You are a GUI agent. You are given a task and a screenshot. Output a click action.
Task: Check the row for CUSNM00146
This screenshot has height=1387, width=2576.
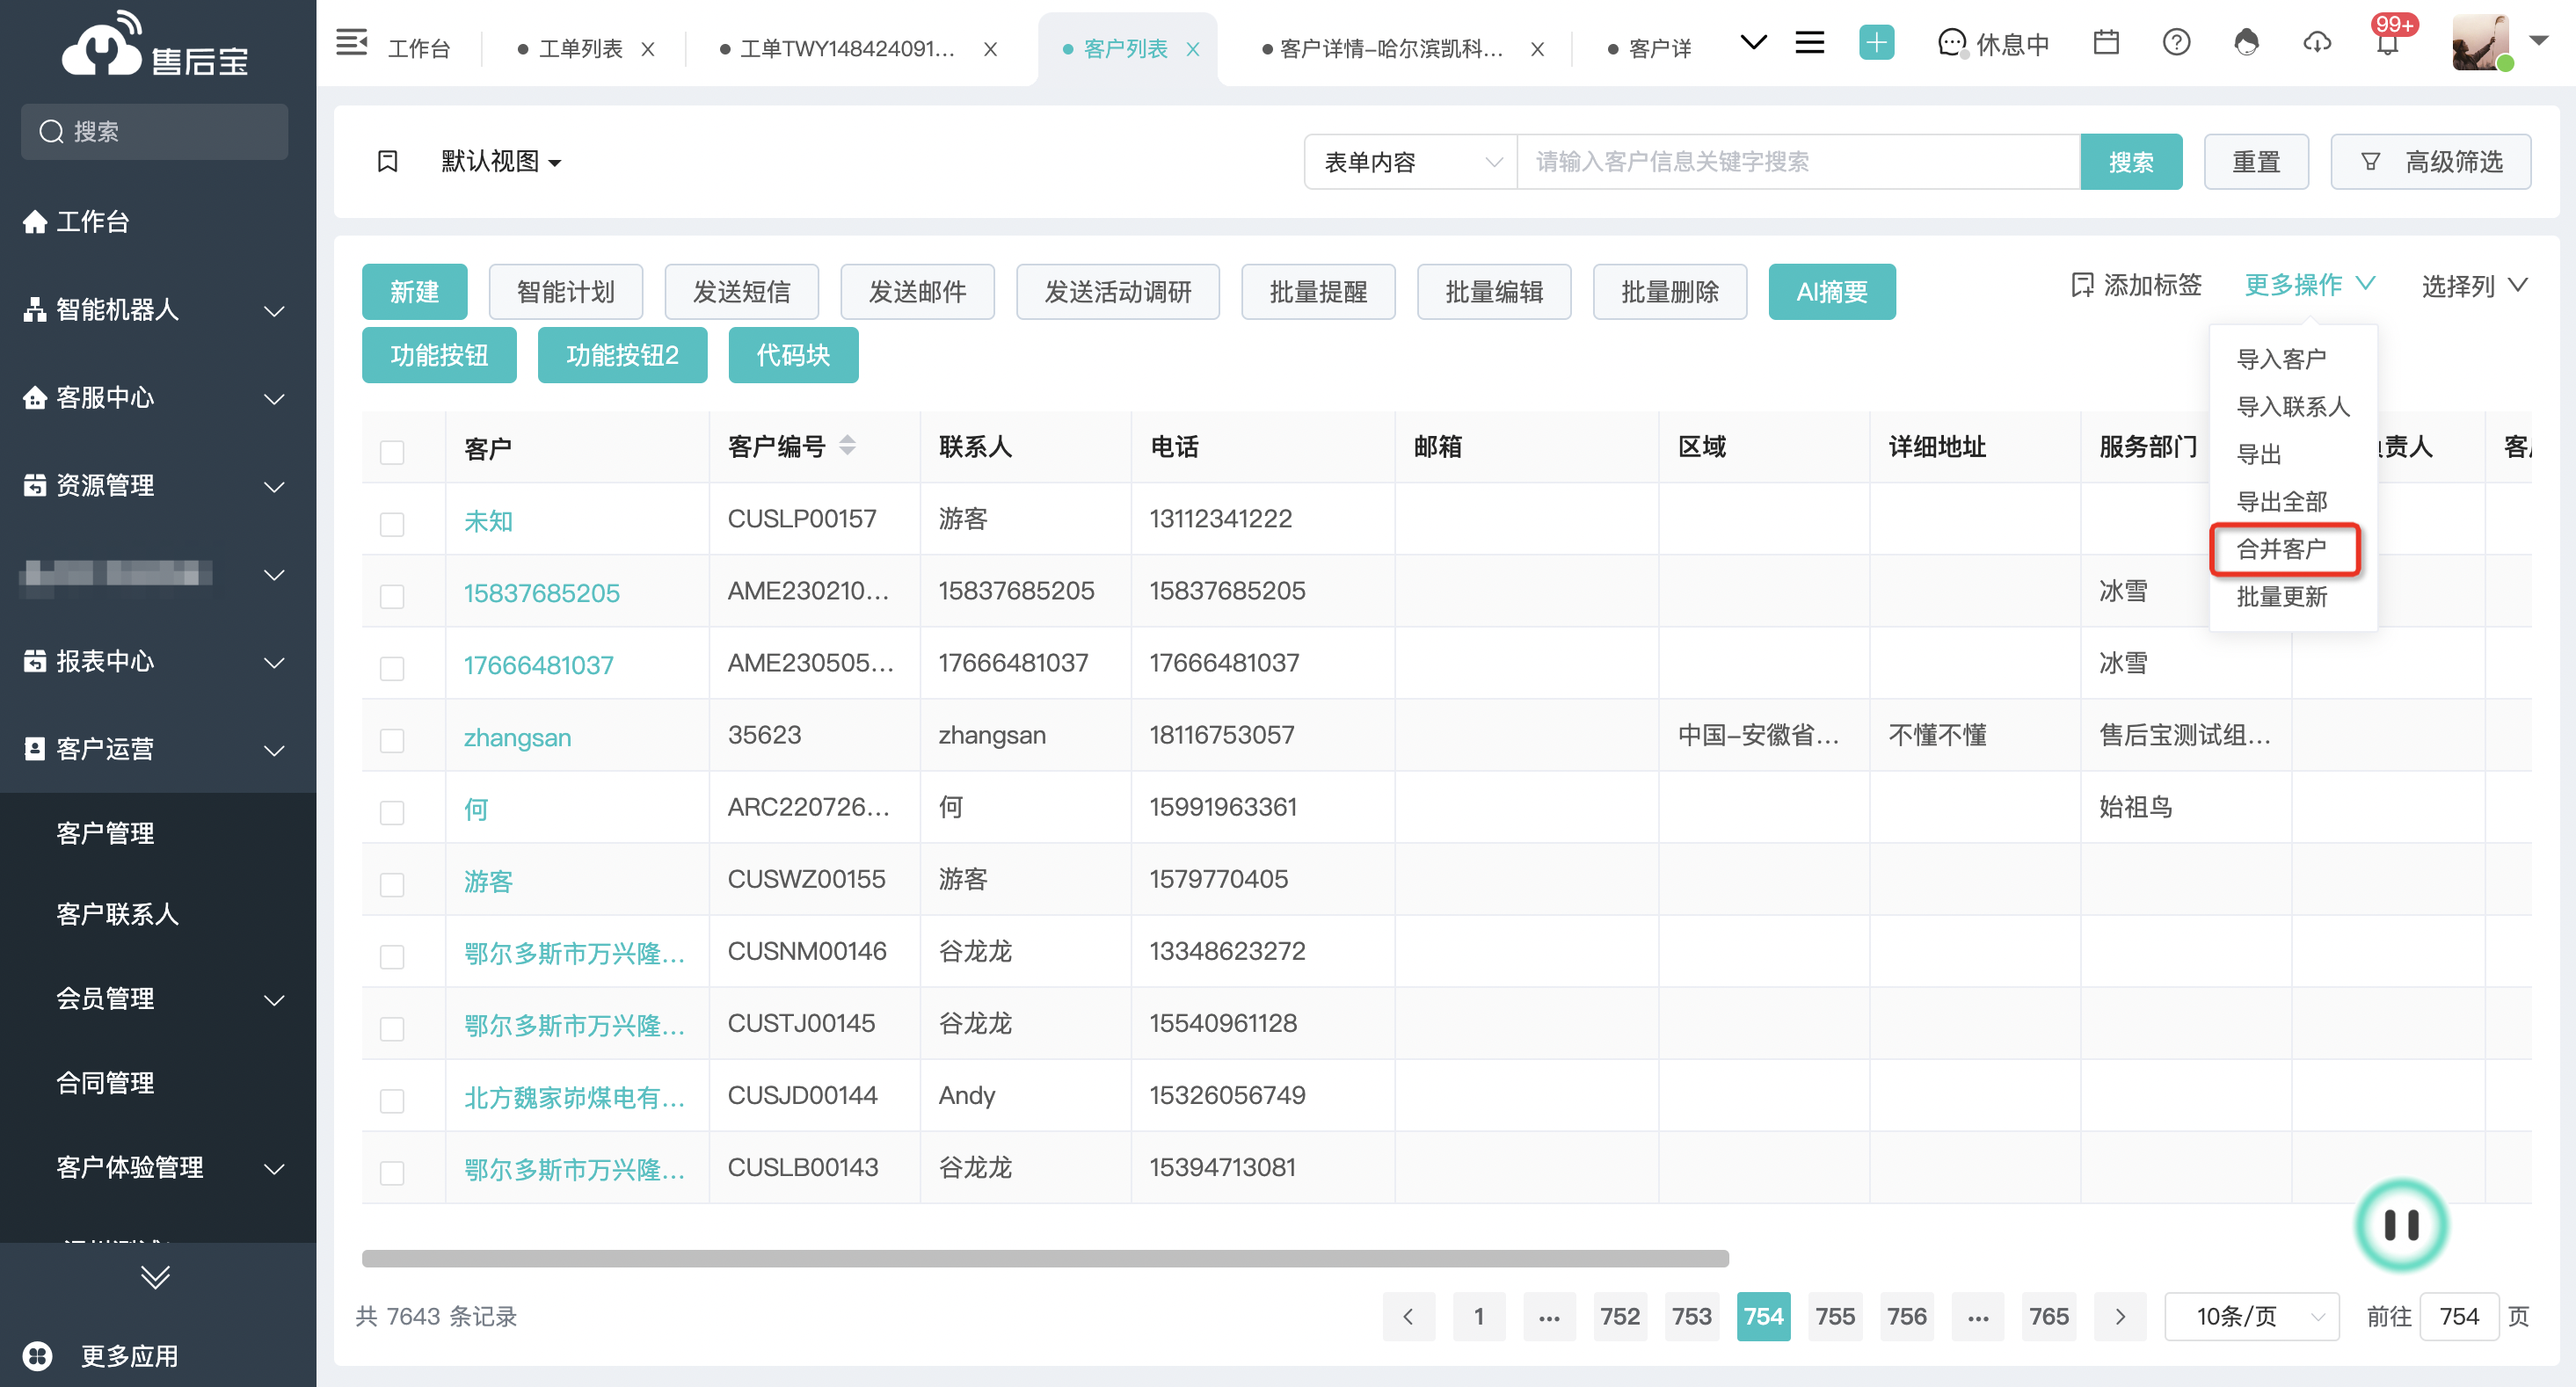[x=392, y=956]
